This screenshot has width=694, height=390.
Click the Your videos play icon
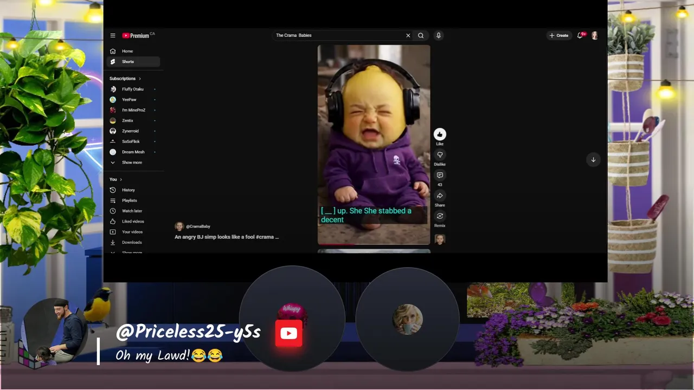pos(113,232)
